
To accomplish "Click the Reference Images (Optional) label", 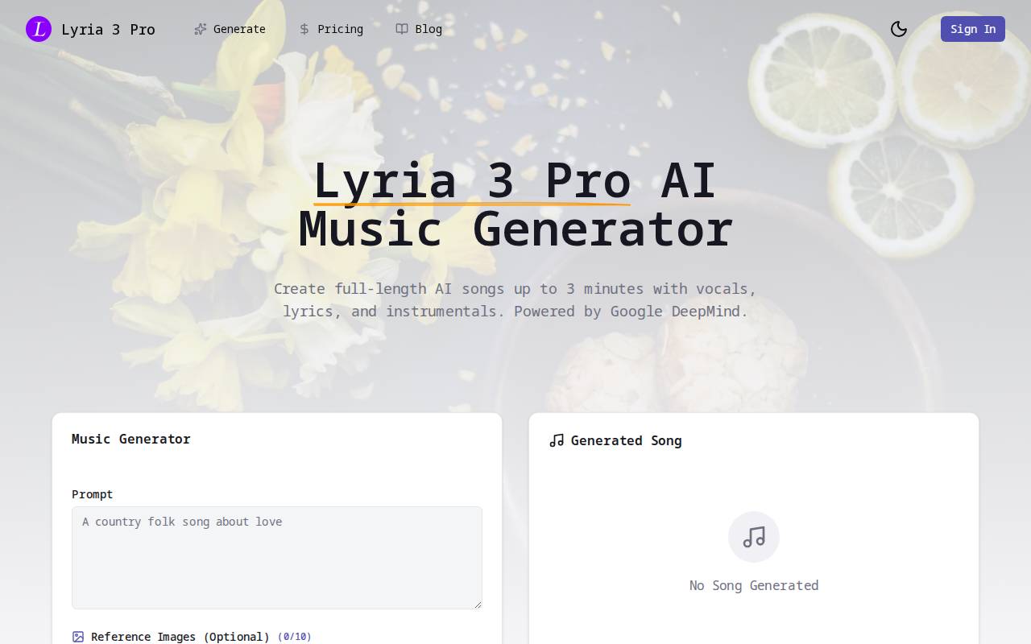I will point(180,637).
